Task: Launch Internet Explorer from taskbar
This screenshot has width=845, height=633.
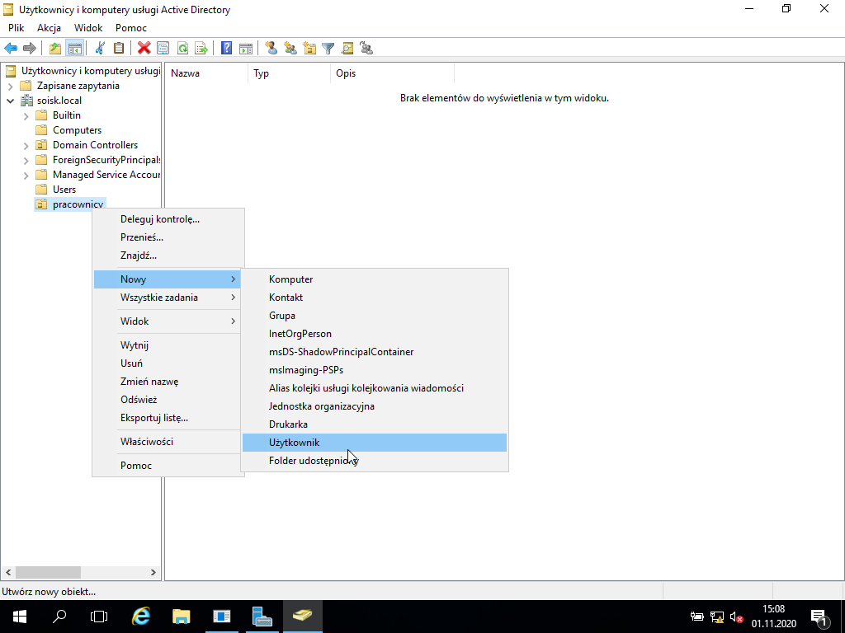Action: tap(141, 617)
